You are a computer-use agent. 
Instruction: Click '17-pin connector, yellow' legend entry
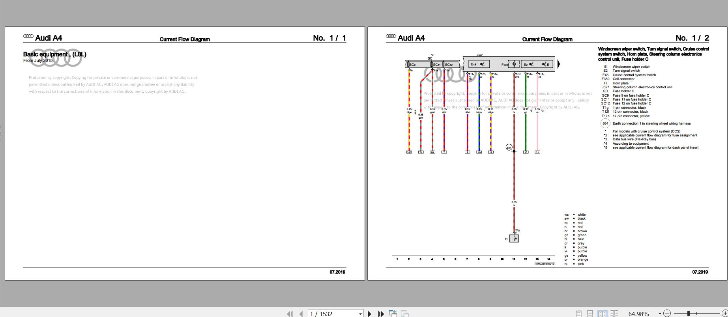pos(631,116)
